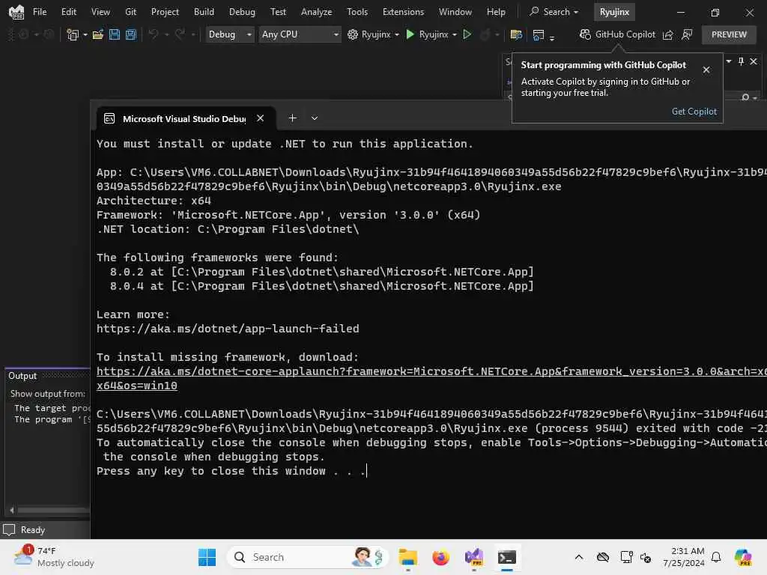Open the Debug menu
Image resolution: width=767 pixels, height=575 pixels.
[x=242, y=12]
